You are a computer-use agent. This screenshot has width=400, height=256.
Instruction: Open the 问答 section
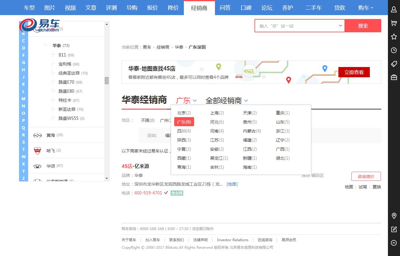click(225, 8)
